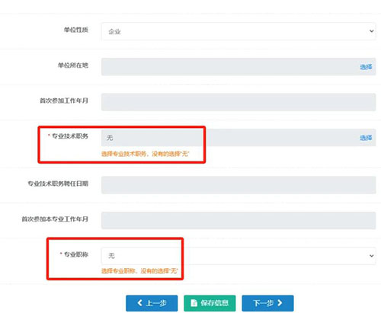Click the orange hint under 专业职称
Image resolution: width=381 pixels, height=313 pixels.
pos(139,271)
